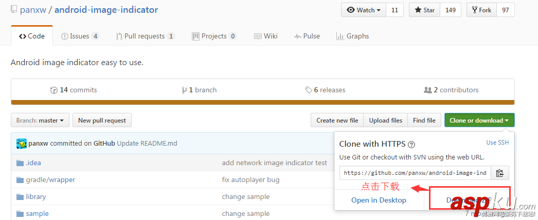This screenshot has height=220, width=538.
Task: Click panxw's committer avatar image
Action: tap(22, 144)
